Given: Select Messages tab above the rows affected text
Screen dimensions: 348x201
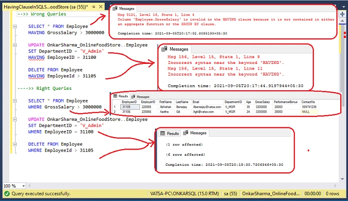Looking at the screenshot, I should pyautogui.click(x=195, y=133).
